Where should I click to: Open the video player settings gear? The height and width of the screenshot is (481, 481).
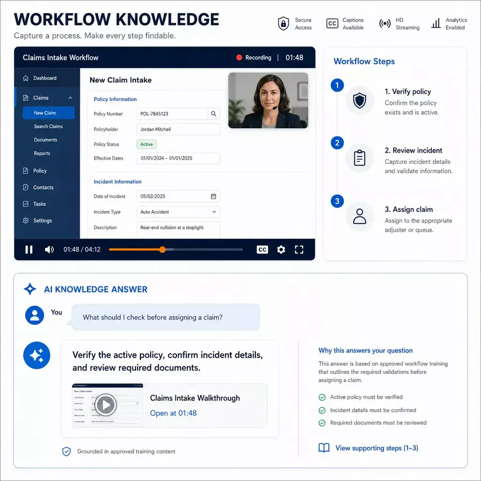(x=281, y=250)
